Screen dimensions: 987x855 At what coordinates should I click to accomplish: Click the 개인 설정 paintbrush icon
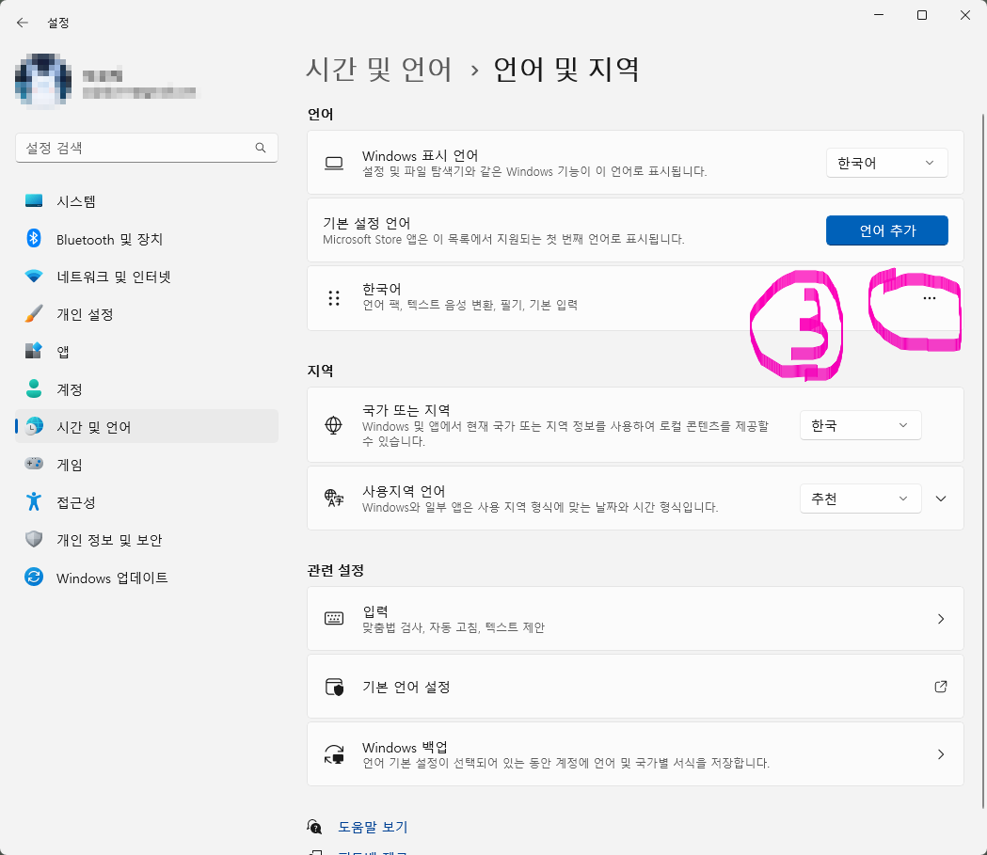33,313
